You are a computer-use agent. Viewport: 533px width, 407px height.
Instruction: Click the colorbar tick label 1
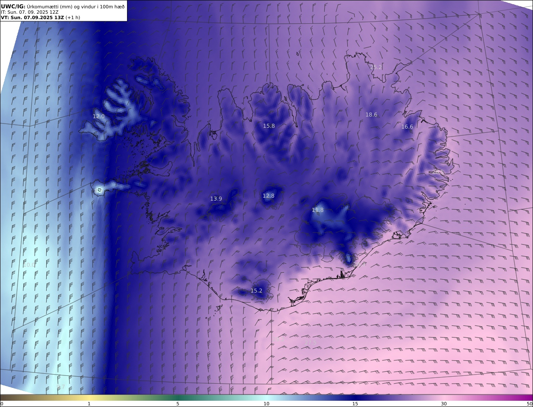point(89,404)
